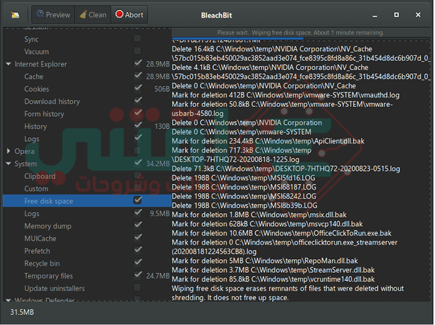
Task: Select the Clipboard tree item
Action: click(x=40, y=176)
